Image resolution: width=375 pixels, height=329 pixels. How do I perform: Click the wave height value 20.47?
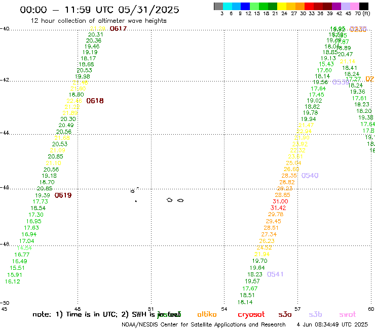click(345, 54)
